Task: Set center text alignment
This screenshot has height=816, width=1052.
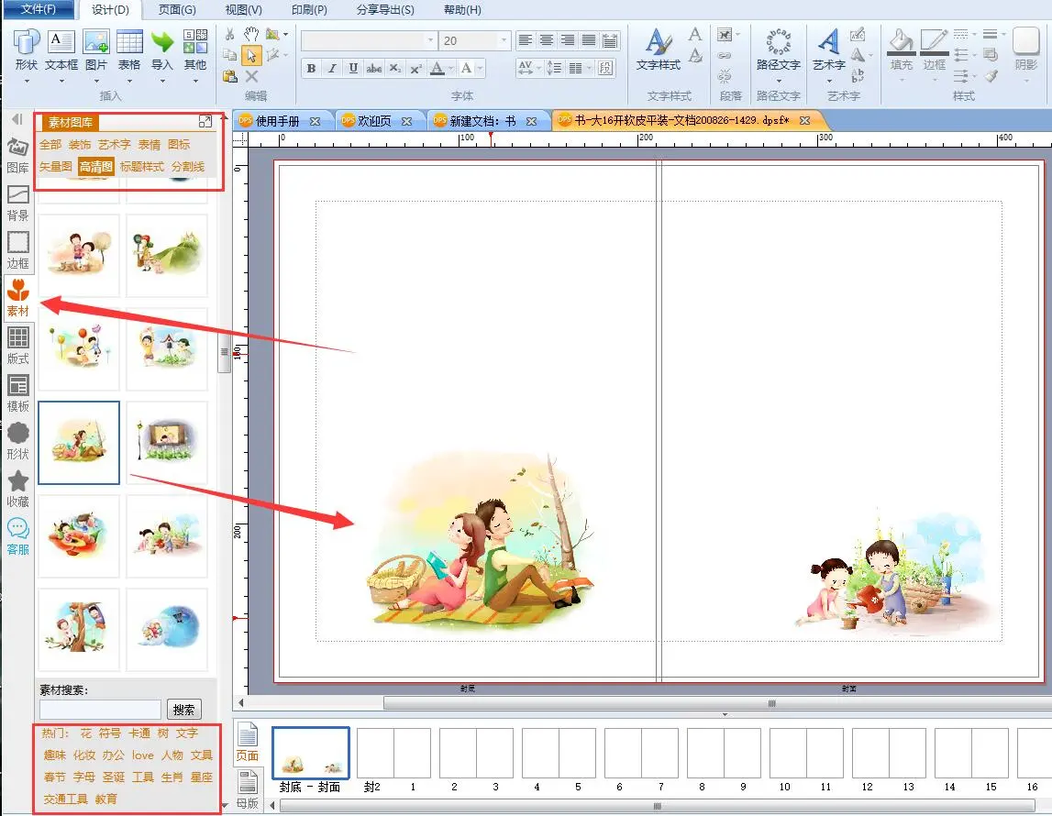Action: tap(547, 41)
